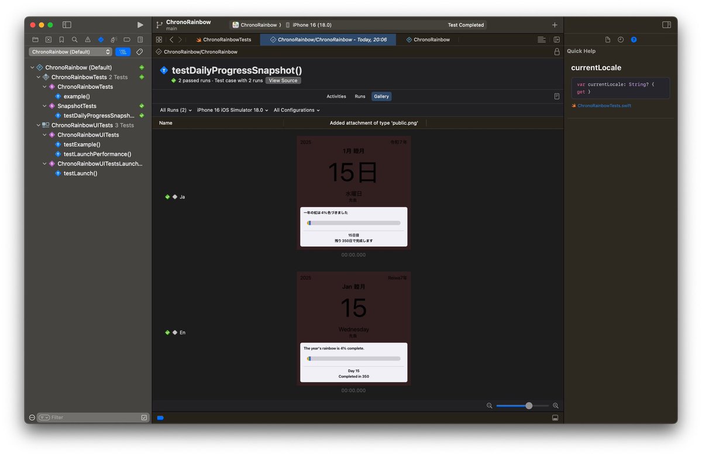This screenshot has height=456, width=702.
Task: Open the Report navigator
Action: (140, 39)
